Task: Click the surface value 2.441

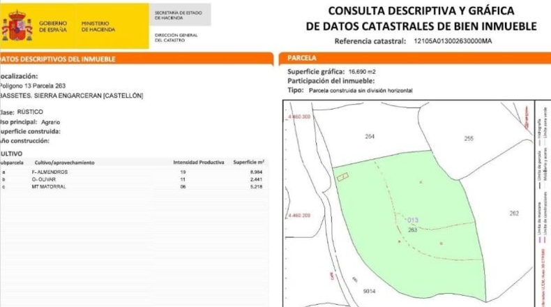Action: 256,179
